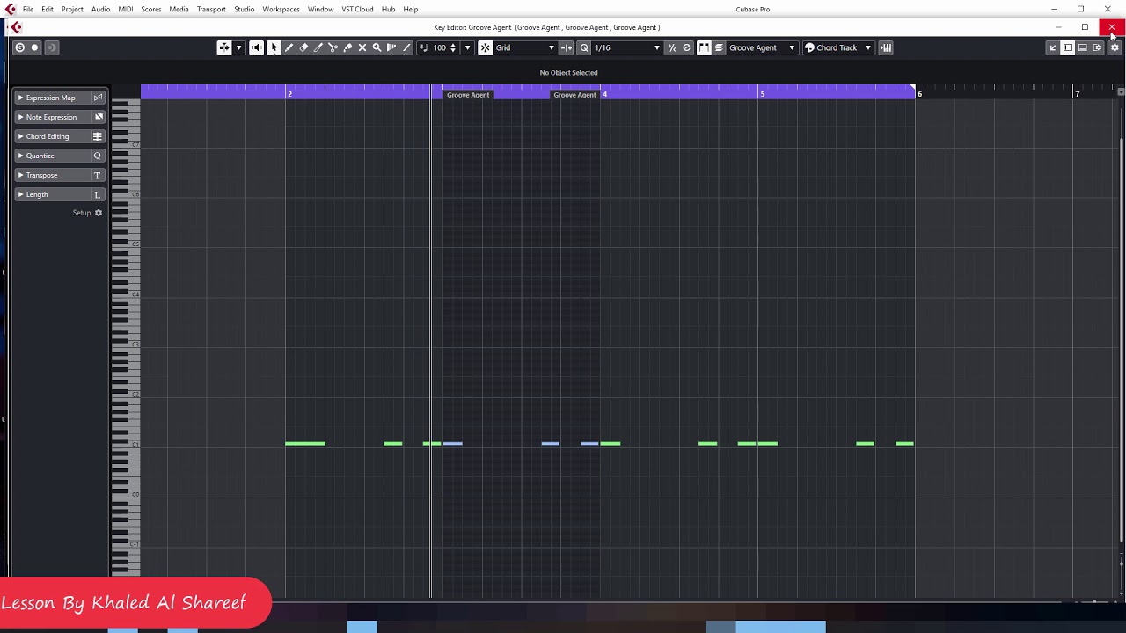
Task: Select the Comb tool
Action: pos(391,47)
